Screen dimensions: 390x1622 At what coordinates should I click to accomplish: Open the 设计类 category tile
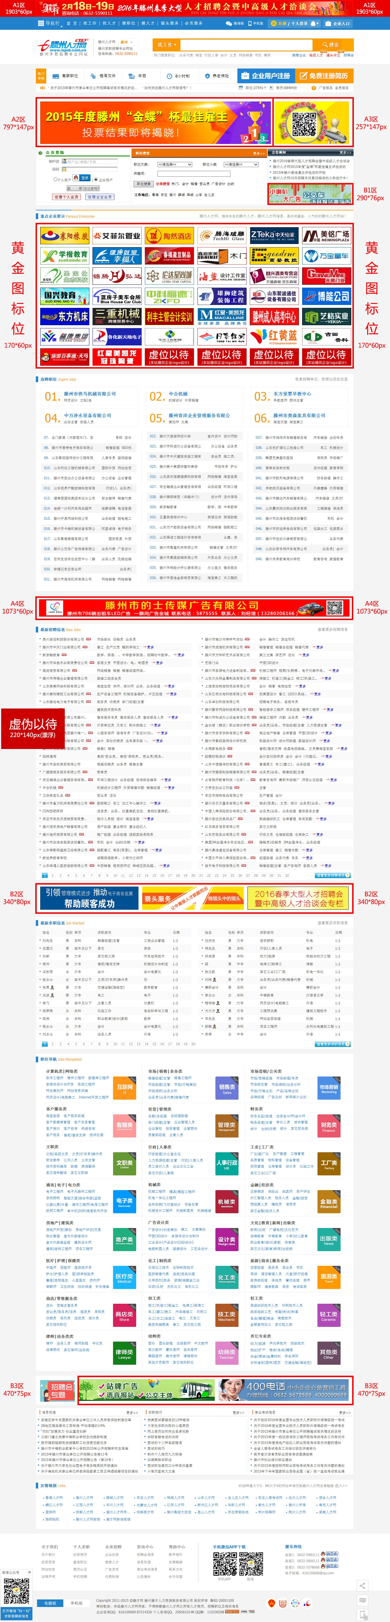227,1240
